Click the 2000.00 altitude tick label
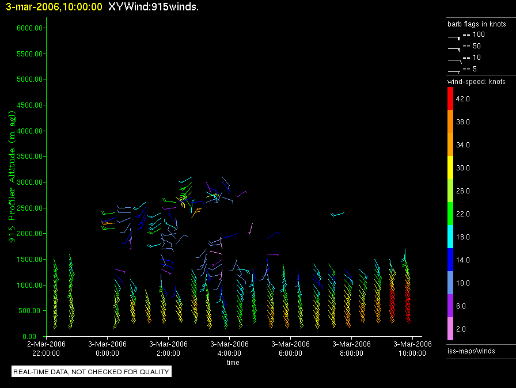The width and height of the screenshot is (516, 388). click(x=29, y=234)
